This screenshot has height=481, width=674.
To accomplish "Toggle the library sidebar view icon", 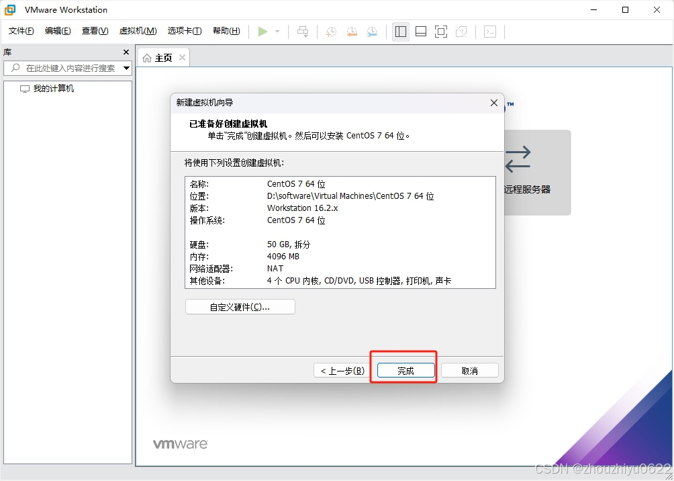I will click(401, 32).
